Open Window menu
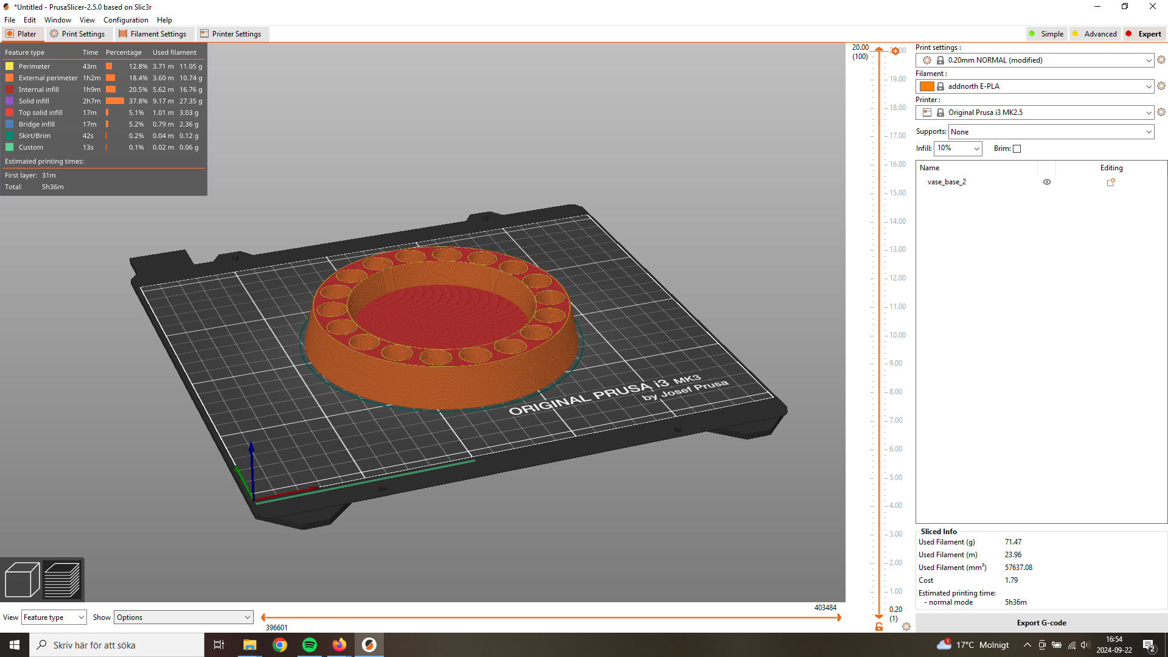1168x657 pixels. click(x=58, y=20)
